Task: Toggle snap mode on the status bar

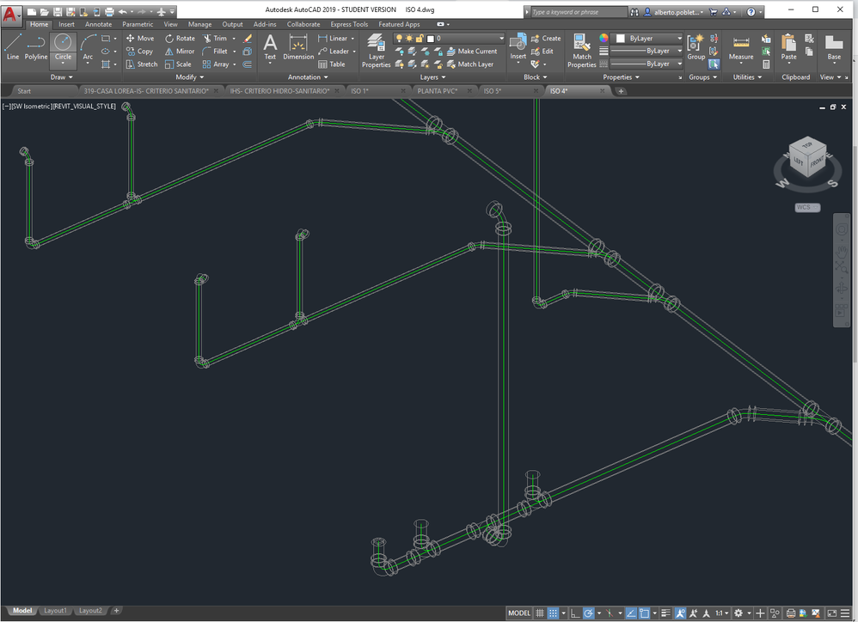Action: 555,613
